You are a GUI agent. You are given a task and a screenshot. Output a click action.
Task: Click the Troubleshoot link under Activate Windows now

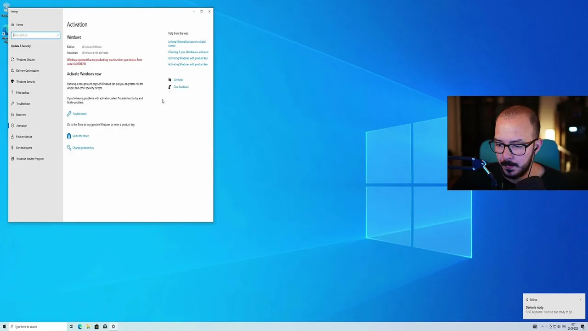click(x=79, y=114)
